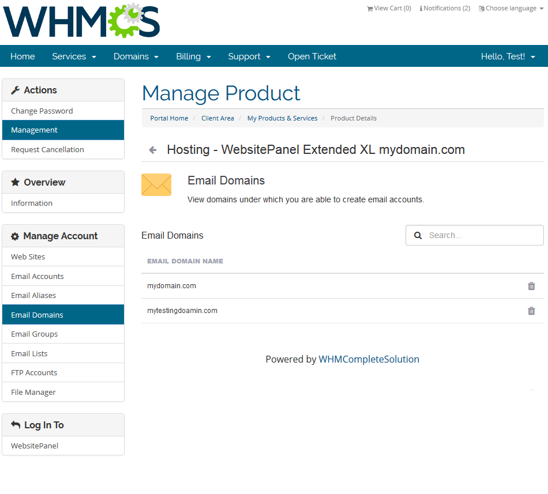Click the Manage Product page title

pyautogui.click(x=221, y=93)
